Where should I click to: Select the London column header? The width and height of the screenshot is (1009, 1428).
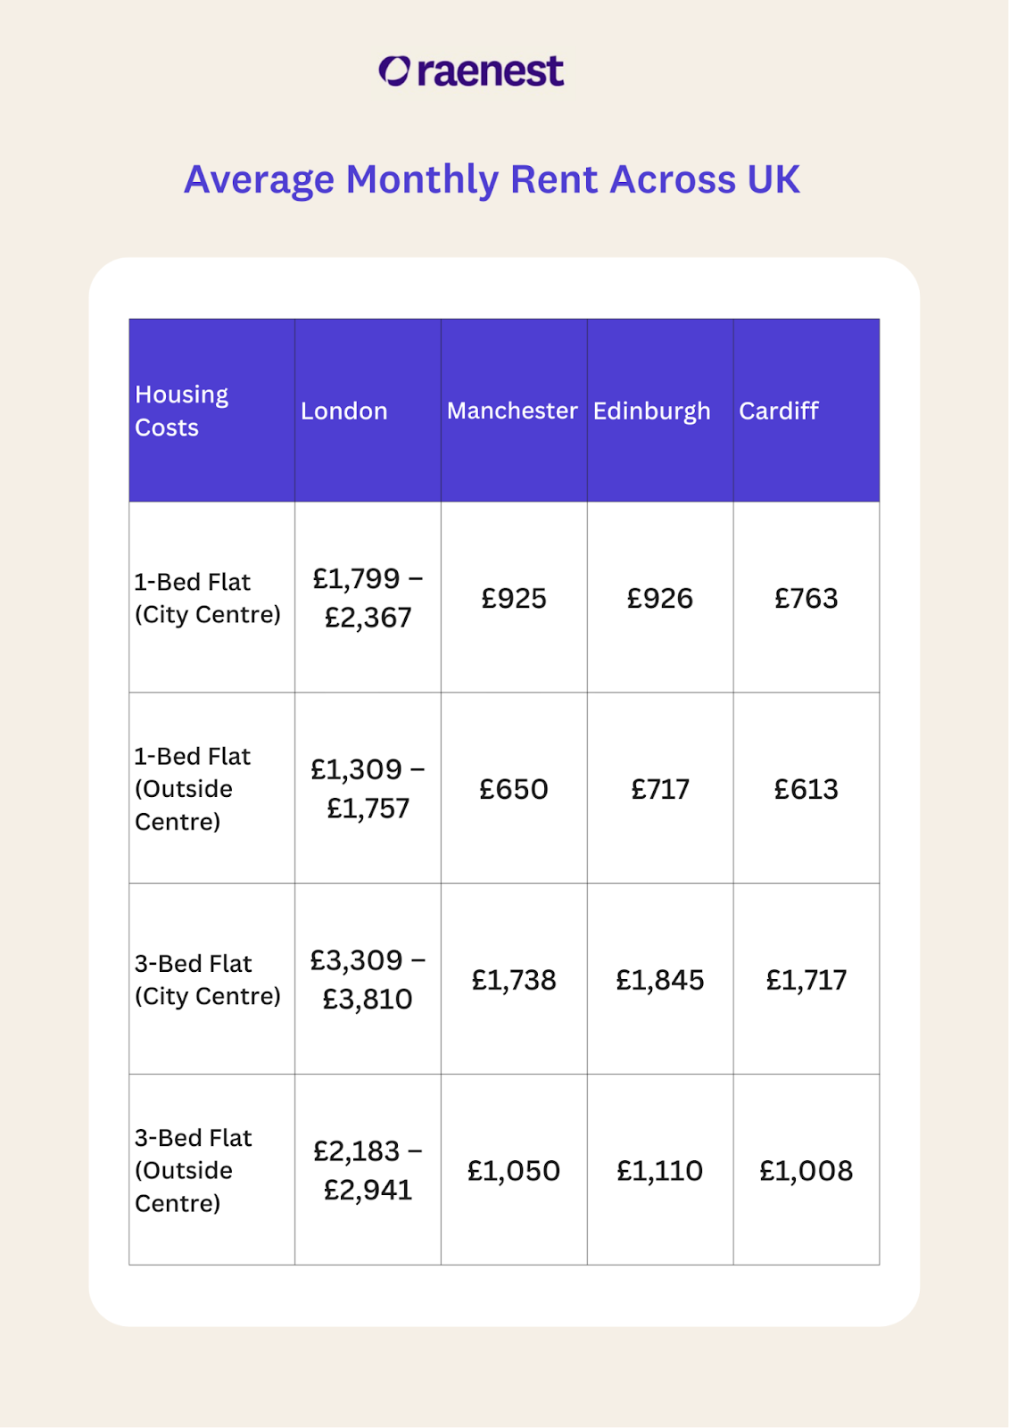pos(344,411)
